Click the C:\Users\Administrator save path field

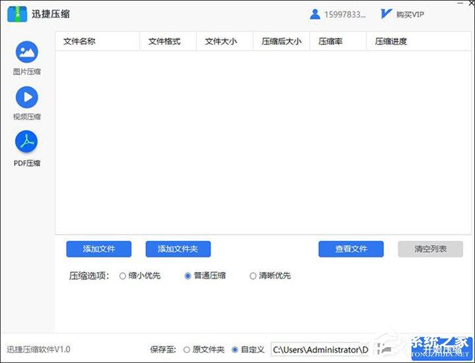click(x=320, y=350)
